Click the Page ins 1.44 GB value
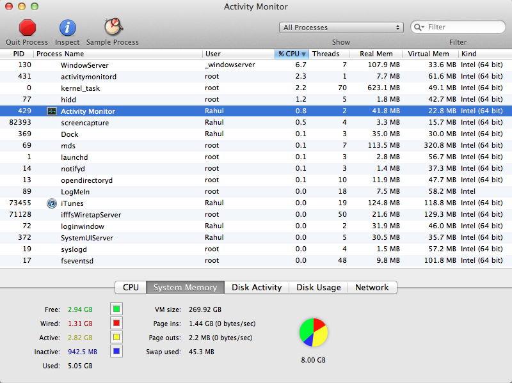512x383 pixels. 222,324
